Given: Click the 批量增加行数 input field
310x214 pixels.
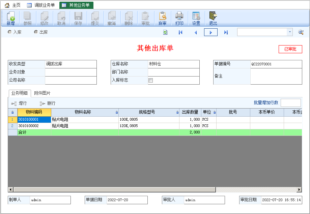Looking at the screenshot, I should point(291,103).
